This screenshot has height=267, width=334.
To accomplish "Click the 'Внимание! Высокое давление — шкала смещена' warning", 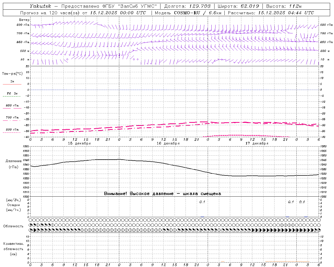I will pos(162,194).
